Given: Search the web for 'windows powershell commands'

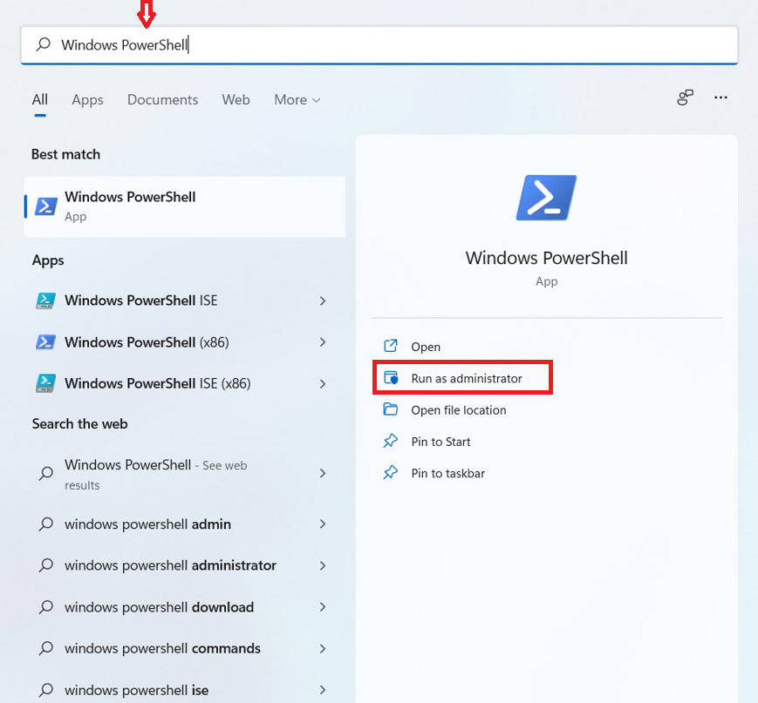Looking at the screenshot, I should [163, 648].
